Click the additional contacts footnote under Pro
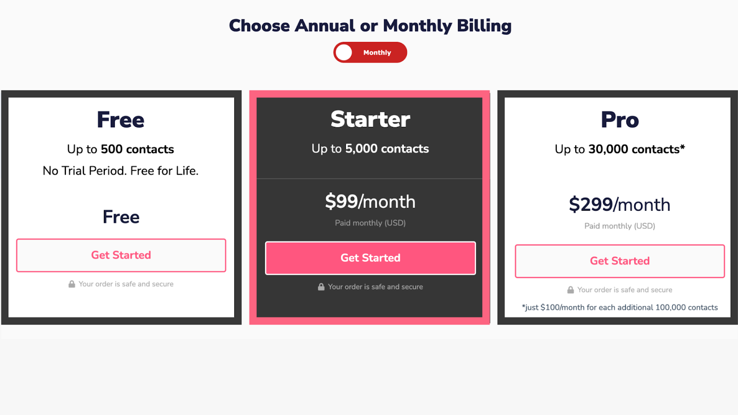Screen dimensions: 738x415 pos(619,307)
